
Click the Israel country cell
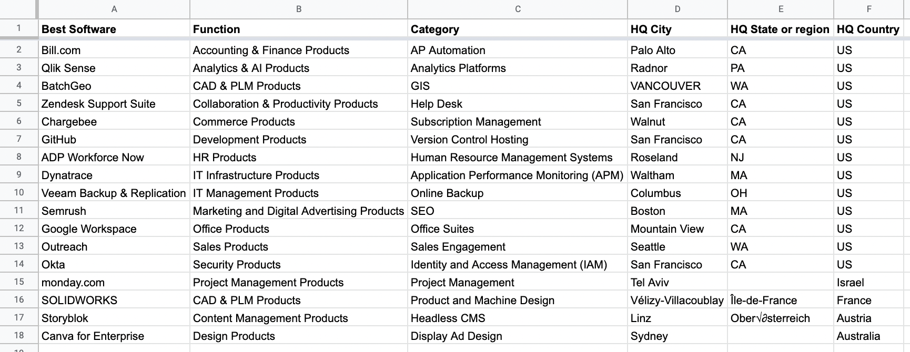point(868,282)
